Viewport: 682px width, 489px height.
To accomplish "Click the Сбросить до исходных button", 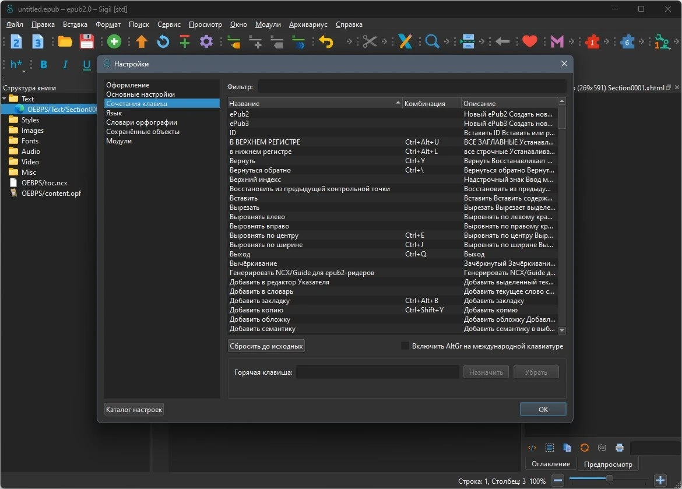I will point(266,346).
